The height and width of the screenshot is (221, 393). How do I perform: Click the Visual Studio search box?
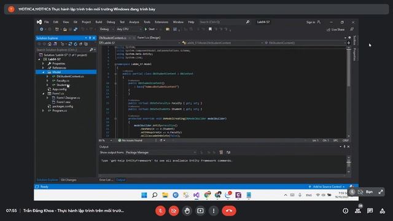tap(225, 22)
